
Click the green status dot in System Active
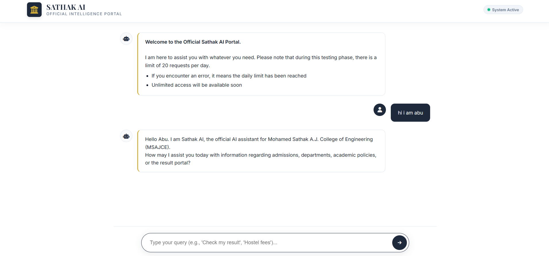489,10
